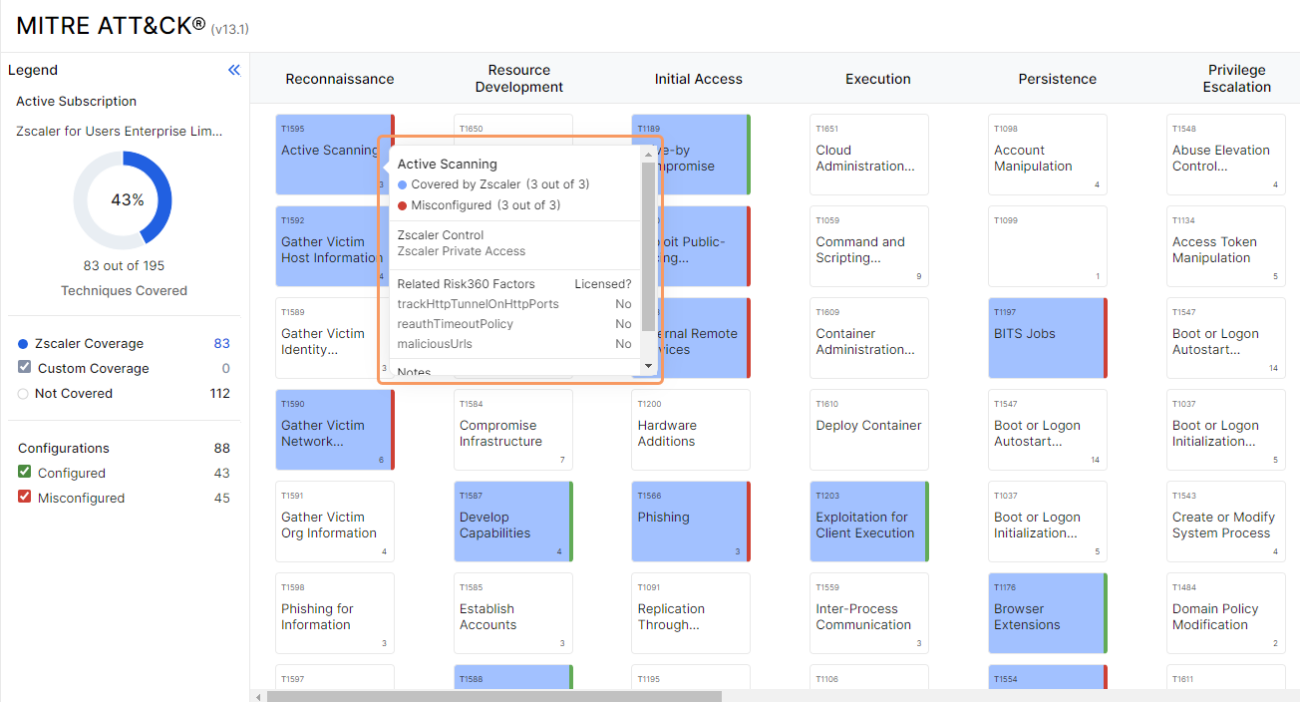This screenshot has height=702, width=1300.
Task: Toggle the Custom Coverage checkbox
Action: tap(25, 368)
